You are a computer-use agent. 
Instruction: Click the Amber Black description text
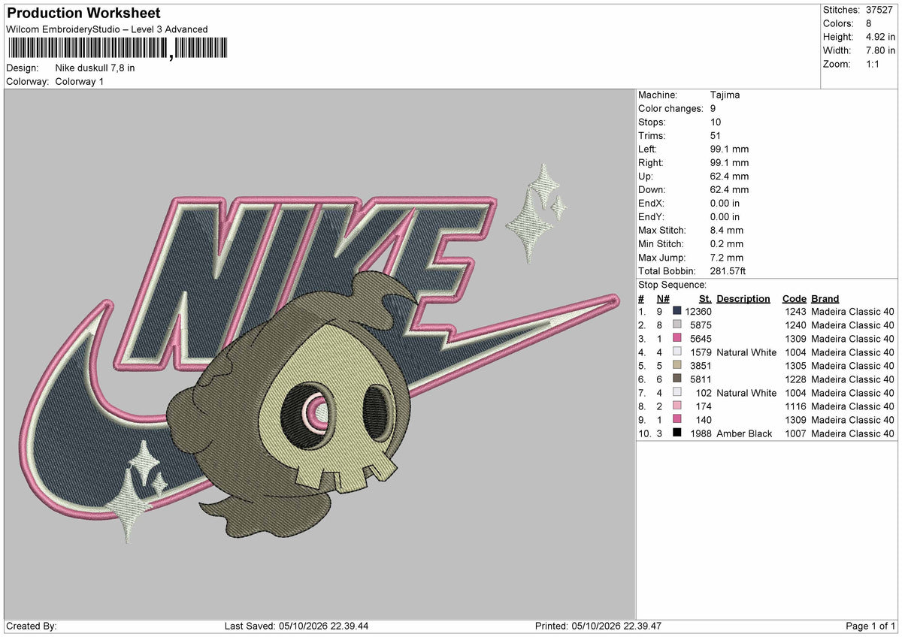744,433
